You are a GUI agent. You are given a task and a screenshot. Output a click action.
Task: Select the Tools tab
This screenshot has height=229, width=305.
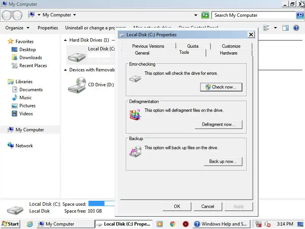[184, 52]
